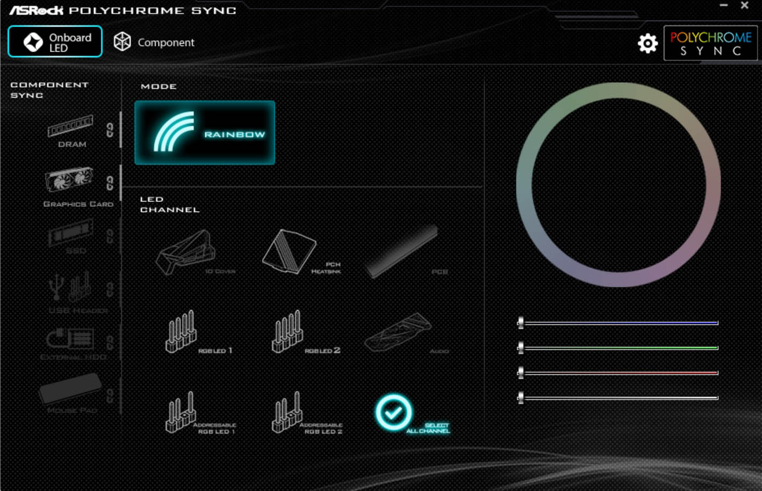Toggle the DRAM sync link icon
The height and width of the screenshot is (491, 762).
tap(110, 130)
